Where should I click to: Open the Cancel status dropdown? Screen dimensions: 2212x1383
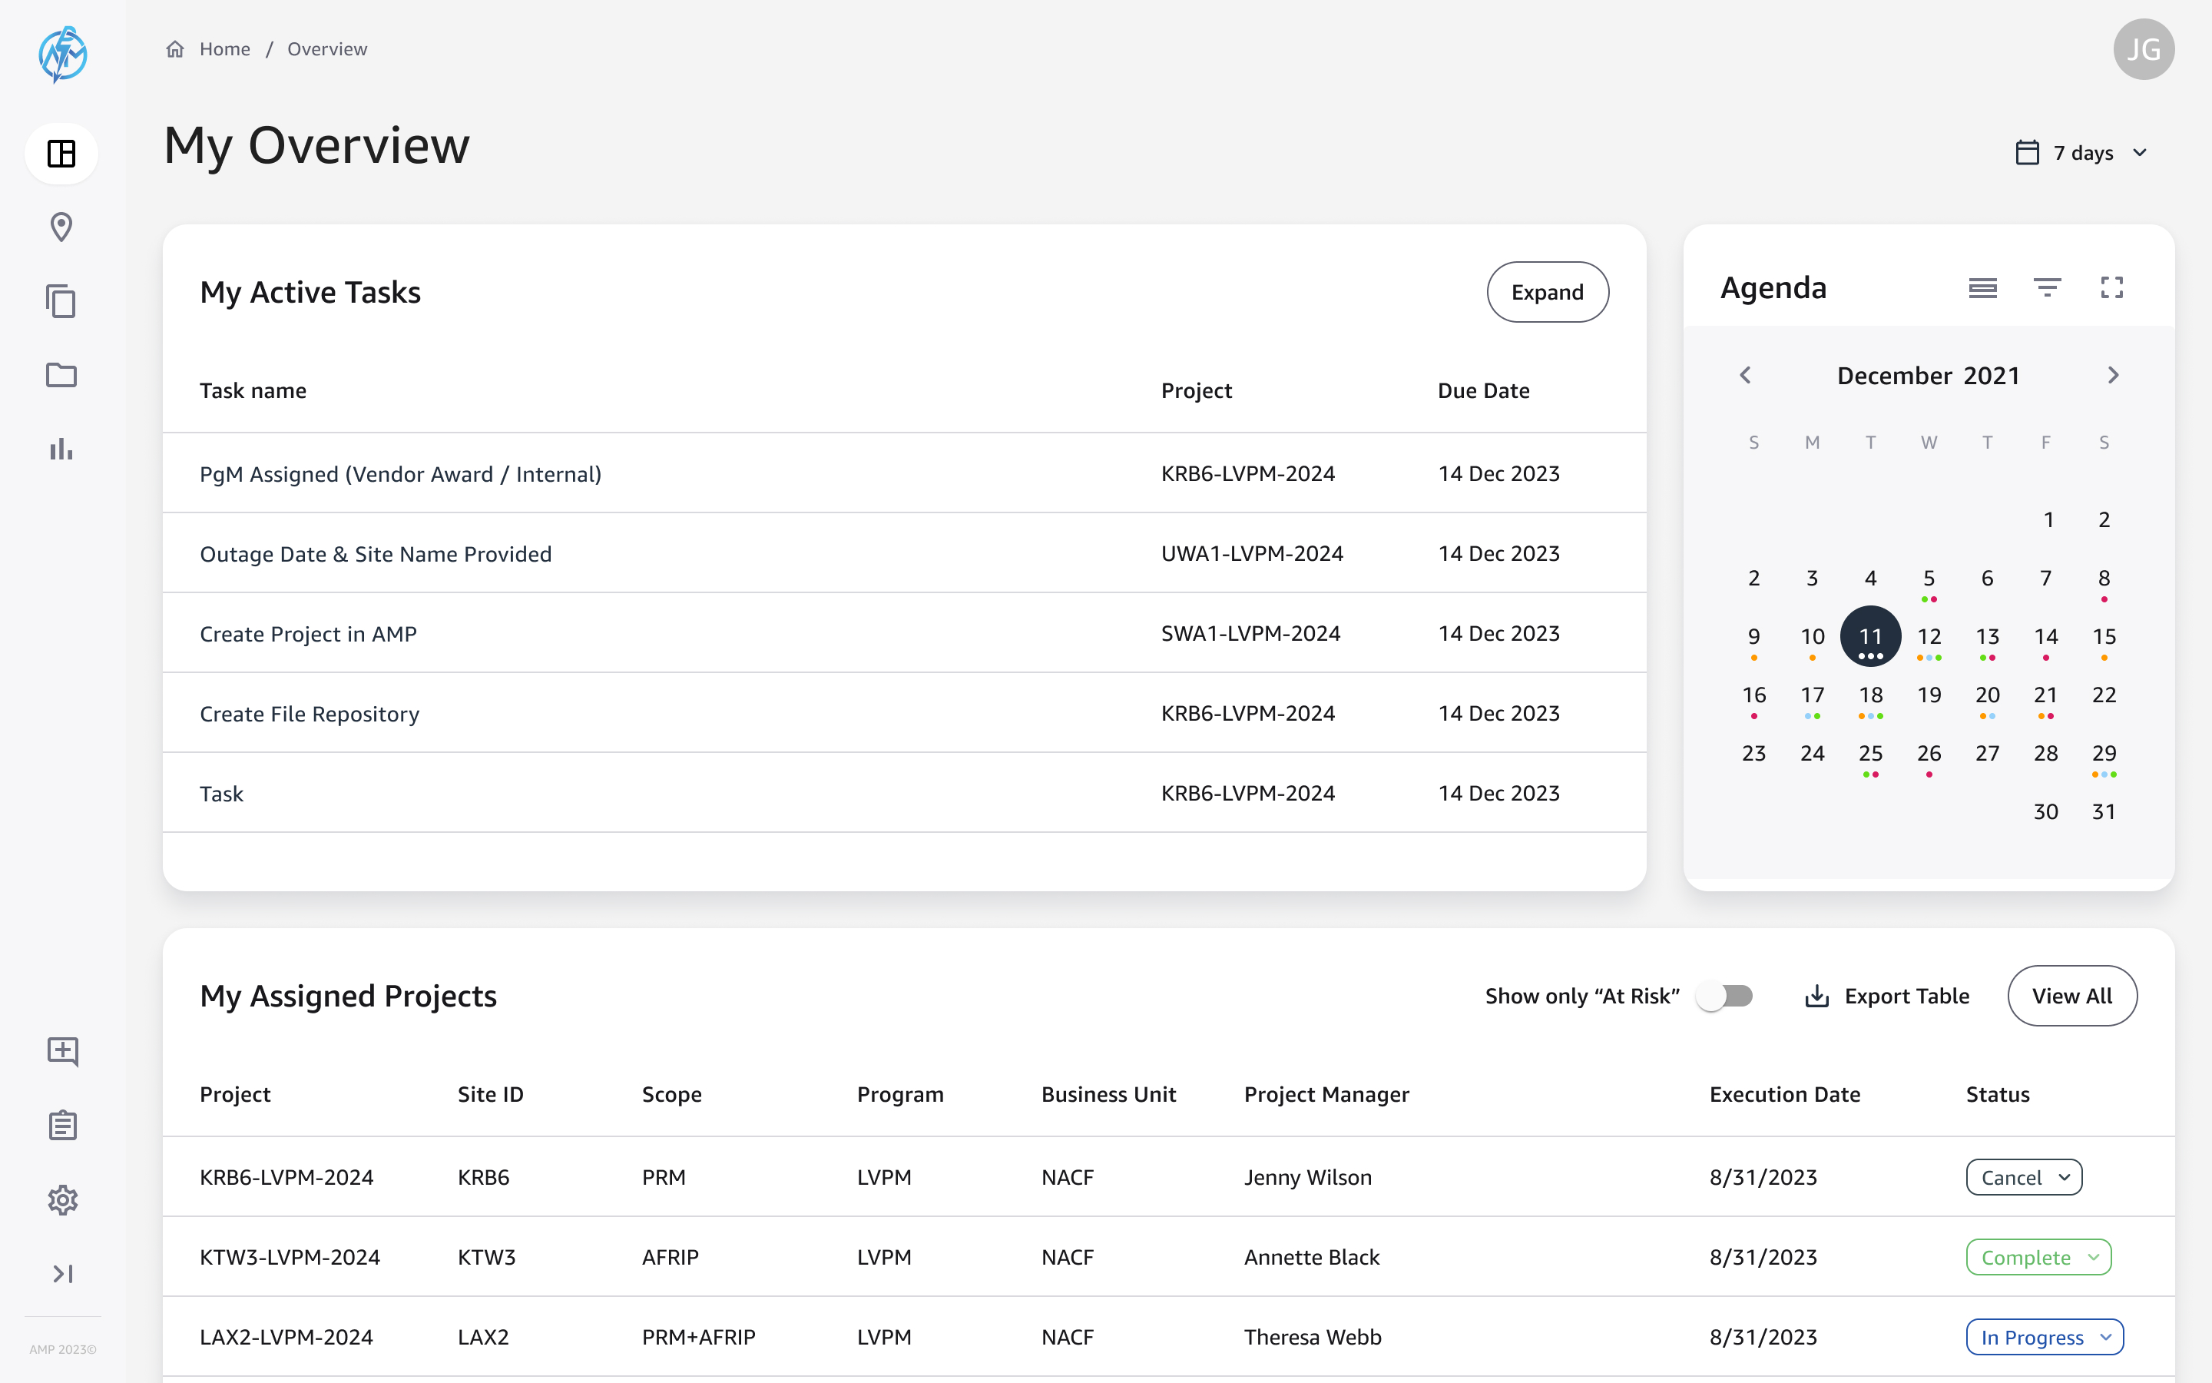pos(2024,1177)
